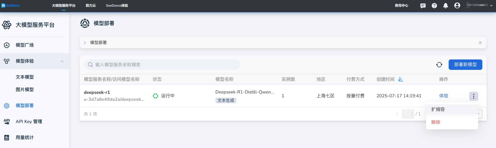Expand the username dropdown arrow
Viewport: 496px width, 148px height.
491,5
